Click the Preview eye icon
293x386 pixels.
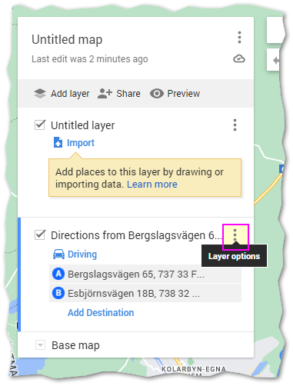pyautogui.click(x=157, y=94)
